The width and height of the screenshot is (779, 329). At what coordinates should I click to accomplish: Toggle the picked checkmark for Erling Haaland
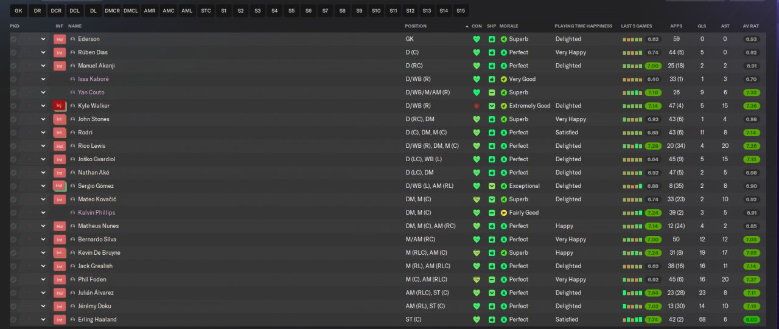point(13,320)
